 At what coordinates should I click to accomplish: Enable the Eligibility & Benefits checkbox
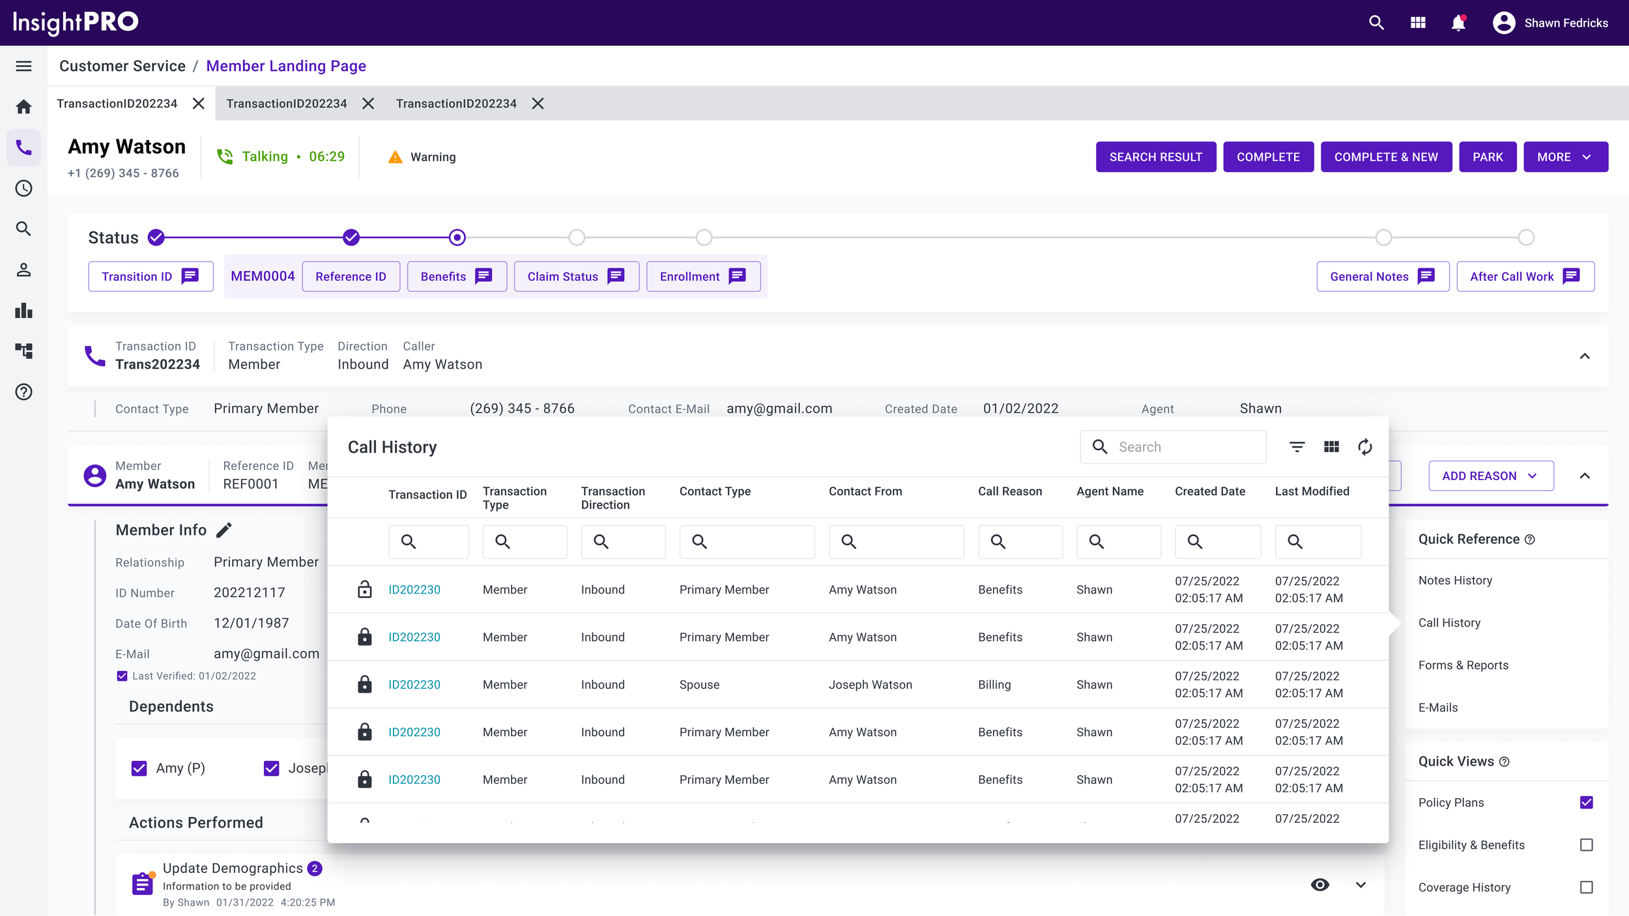[1586, 845]
